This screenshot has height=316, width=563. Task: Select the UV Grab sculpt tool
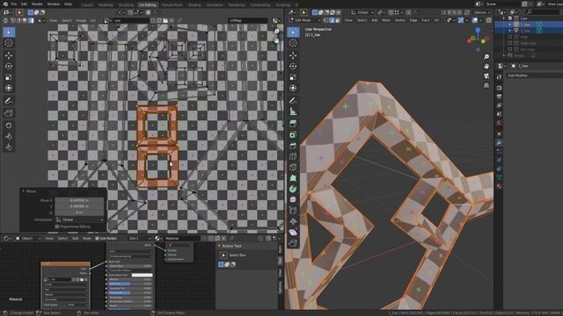pyautogui.click(x=9, y=126)
